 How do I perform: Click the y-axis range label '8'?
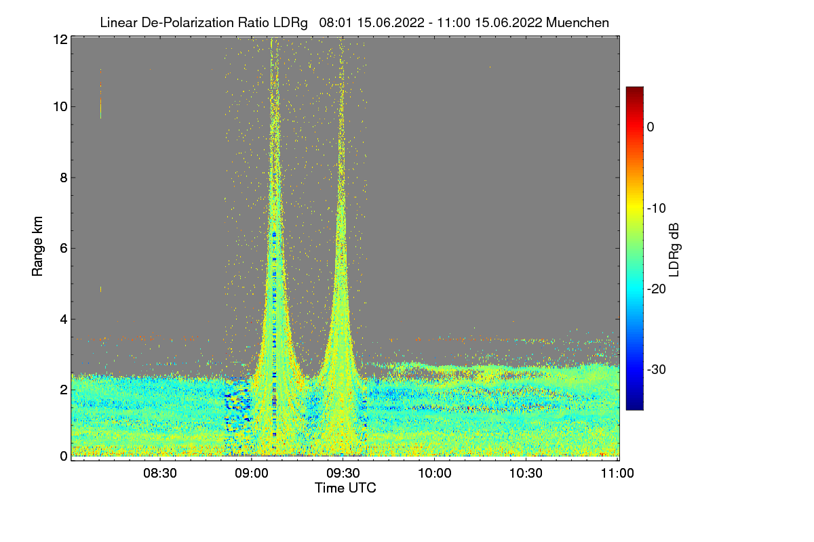click(x=64, y=178)
